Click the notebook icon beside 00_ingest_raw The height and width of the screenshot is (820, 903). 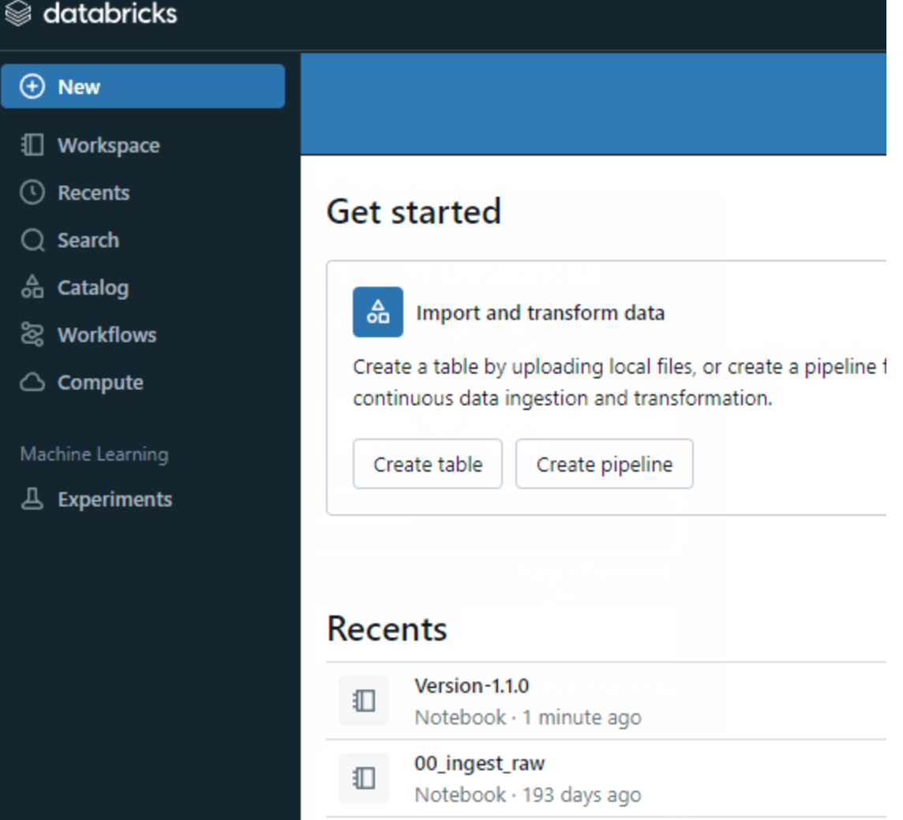pyautogui.click(x=364, y=778)
